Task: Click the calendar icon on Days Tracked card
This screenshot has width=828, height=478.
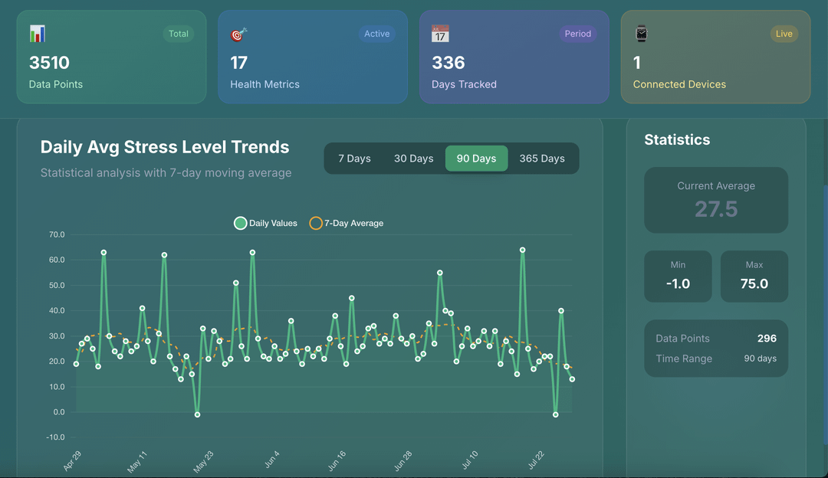Action: tap(440, 34)
